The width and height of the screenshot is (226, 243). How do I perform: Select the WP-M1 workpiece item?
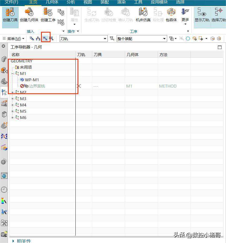(x=32, y=80)
